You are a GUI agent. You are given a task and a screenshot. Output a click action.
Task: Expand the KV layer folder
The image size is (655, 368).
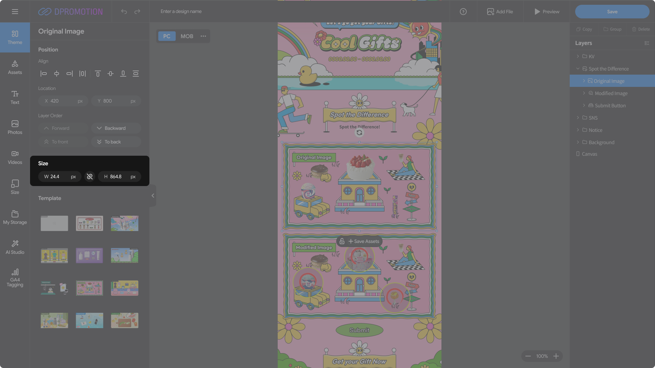click(578, 56)
